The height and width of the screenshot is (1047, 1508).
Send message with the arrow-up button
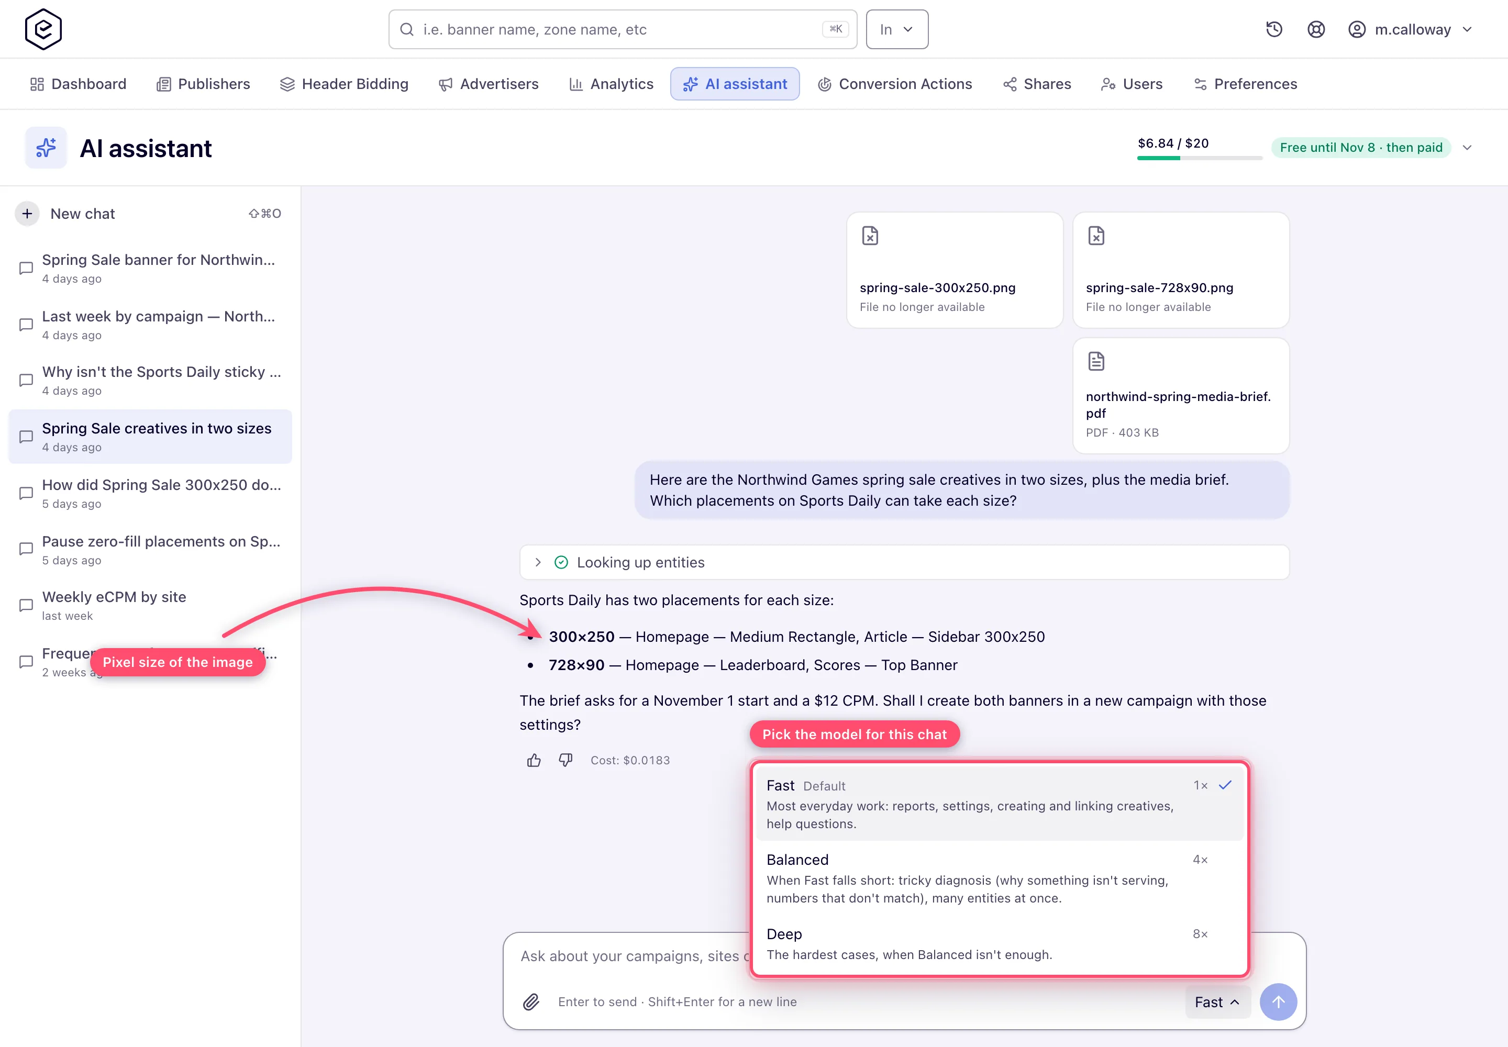coord(1278,1002)
